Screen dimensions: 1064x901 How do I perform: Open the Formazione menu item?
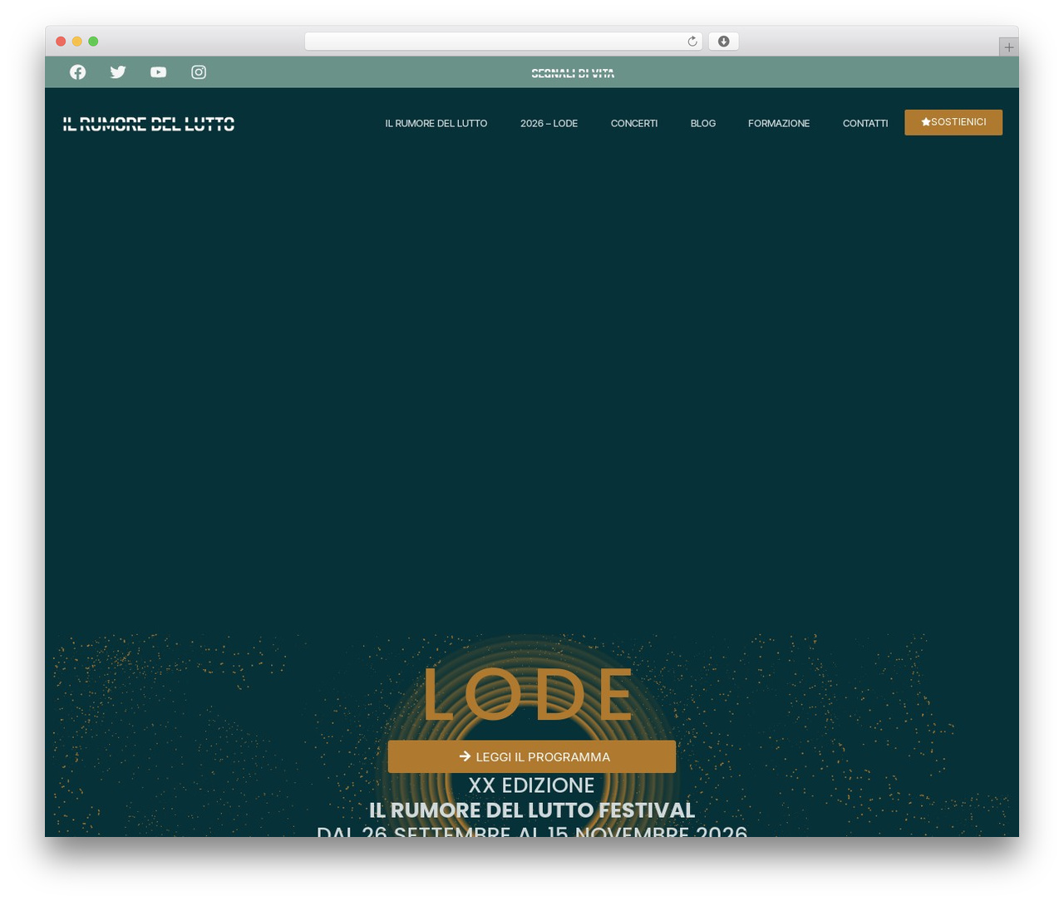[x=779, y=123]
